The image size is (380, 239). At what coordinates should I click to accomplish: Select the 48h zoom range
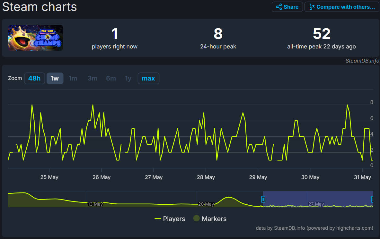34,78
